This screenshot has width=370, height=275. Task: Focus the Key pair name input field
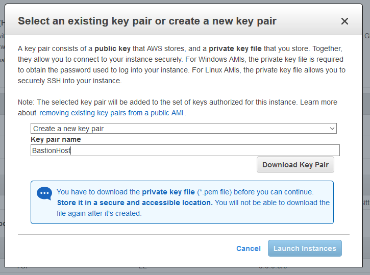pos(185,150)
